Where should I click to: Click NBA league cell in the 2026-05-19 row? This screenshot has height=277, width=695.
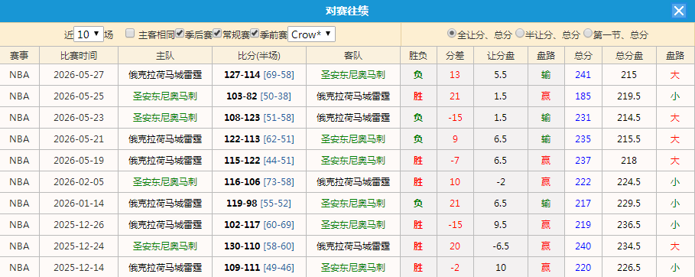click(20, 160)
